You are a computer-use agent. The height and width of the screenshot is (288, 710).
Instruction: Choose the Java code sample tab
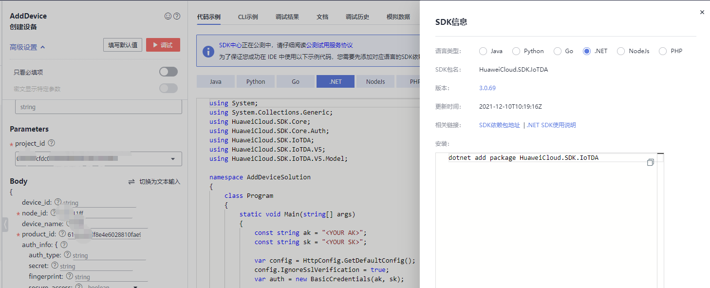click(x=216, y=81)
